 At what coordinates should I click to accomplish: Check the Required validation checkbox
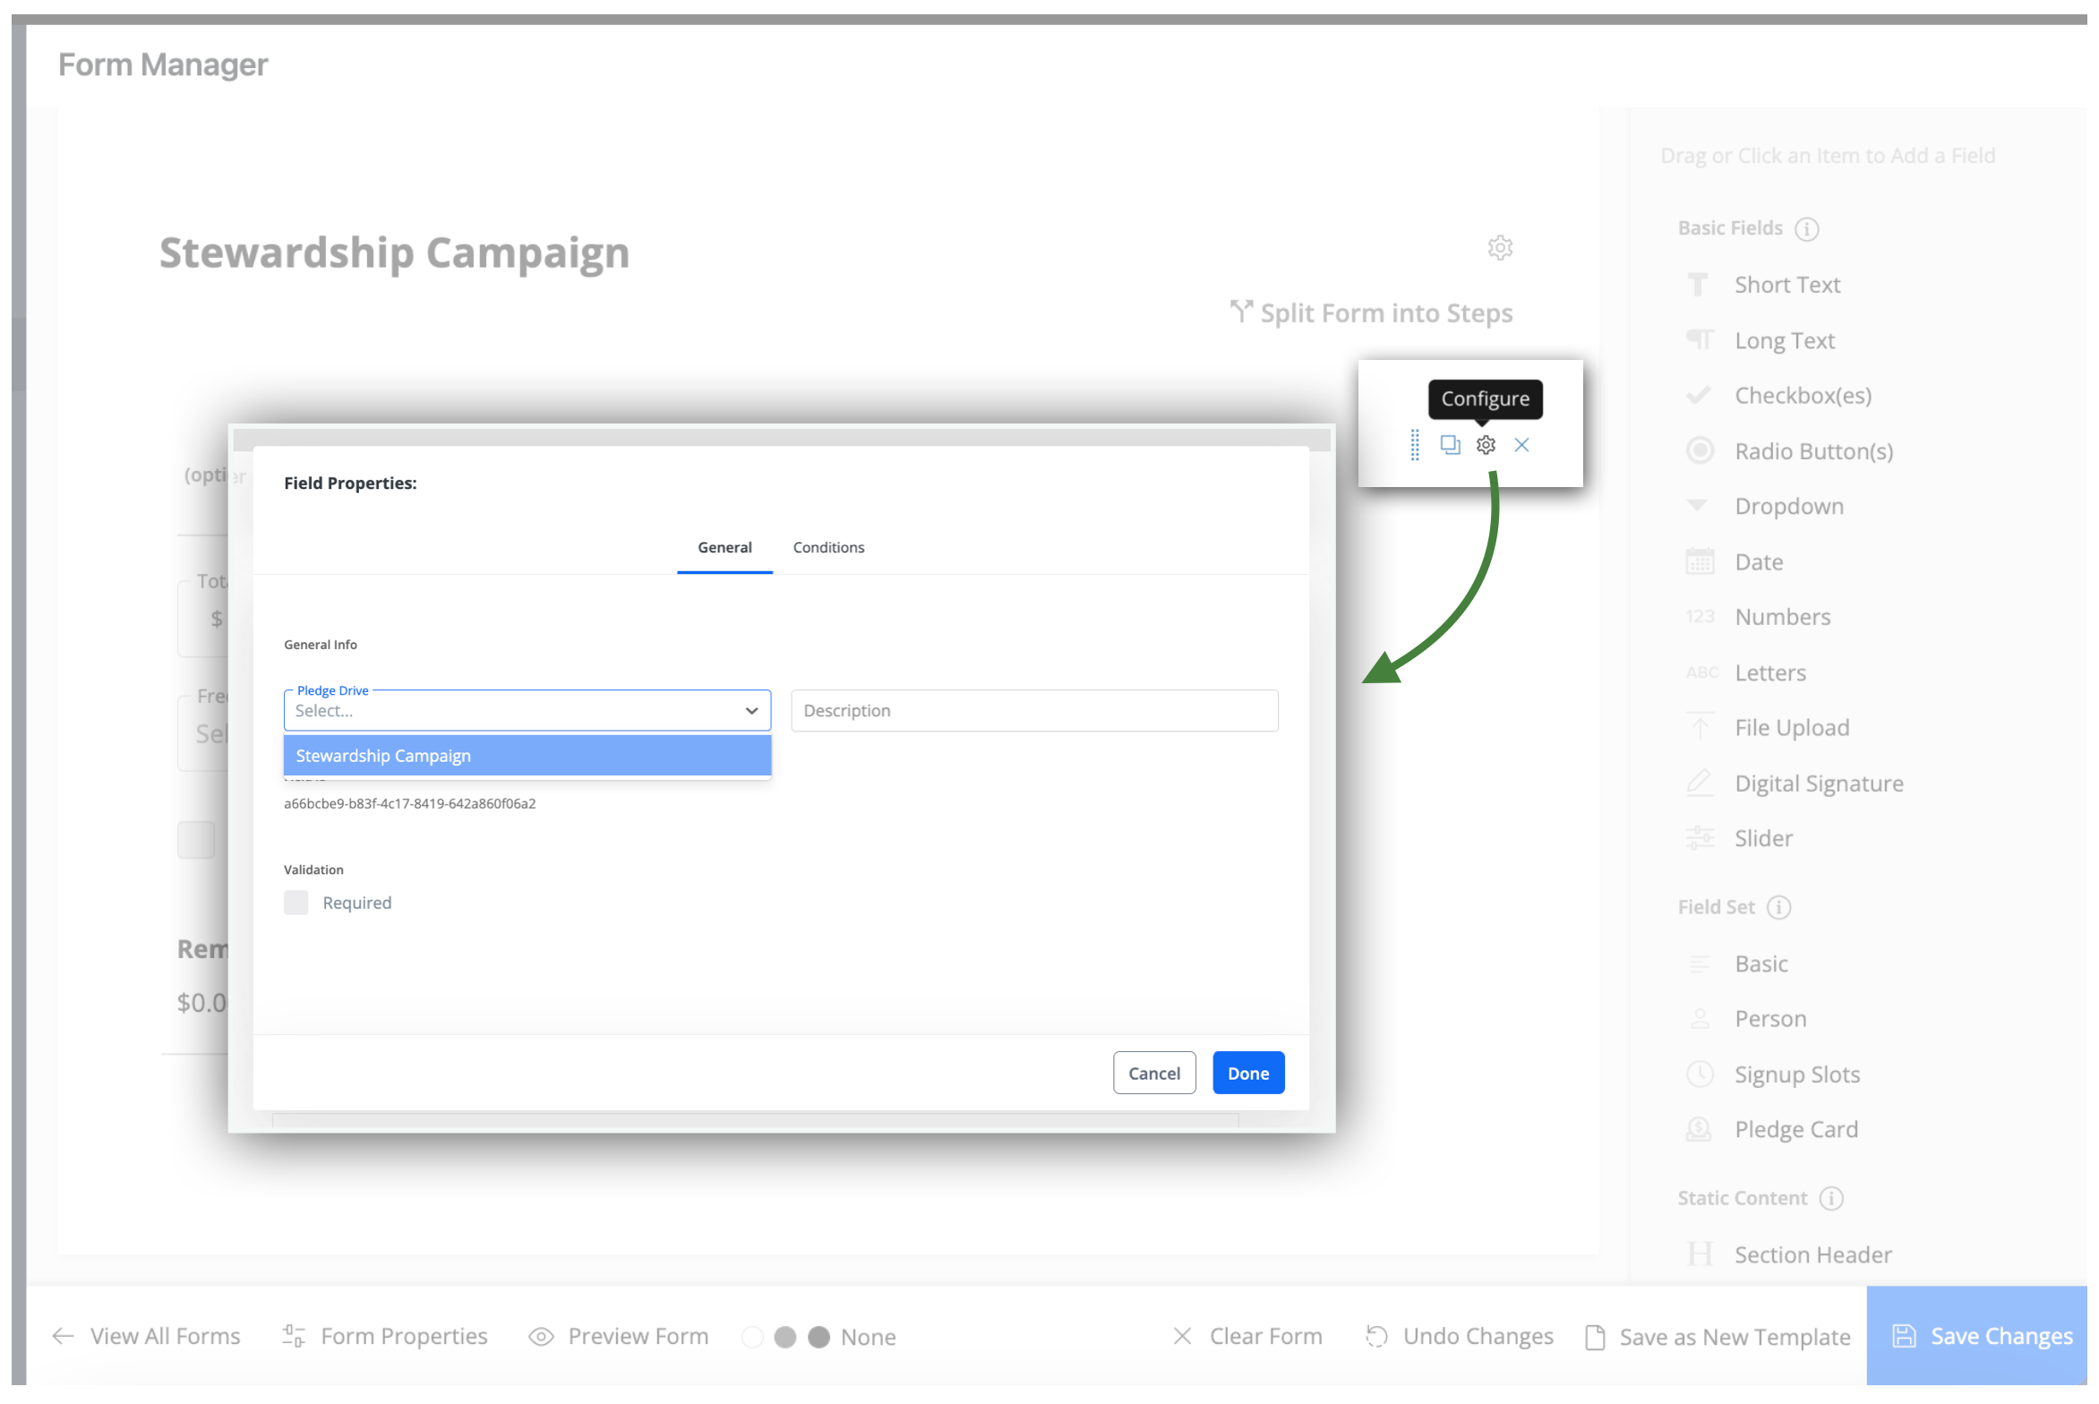[296, 903]
